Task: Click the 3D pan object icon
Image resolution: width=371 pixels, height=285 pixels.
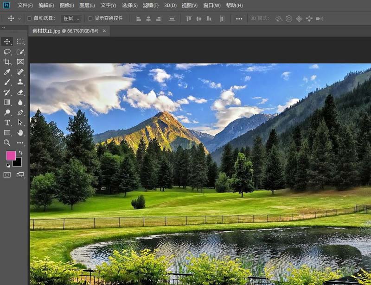Action: [x=299, y=19]
